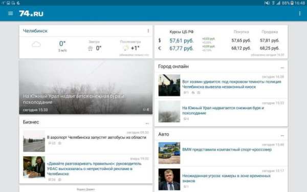Tap comments icon under kiosk article

(186, 93)
